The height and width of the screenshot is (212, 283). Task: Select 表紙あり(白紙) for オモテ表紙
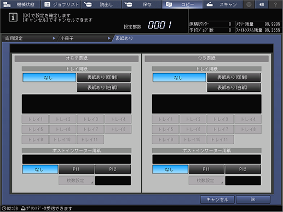[103, 87]
